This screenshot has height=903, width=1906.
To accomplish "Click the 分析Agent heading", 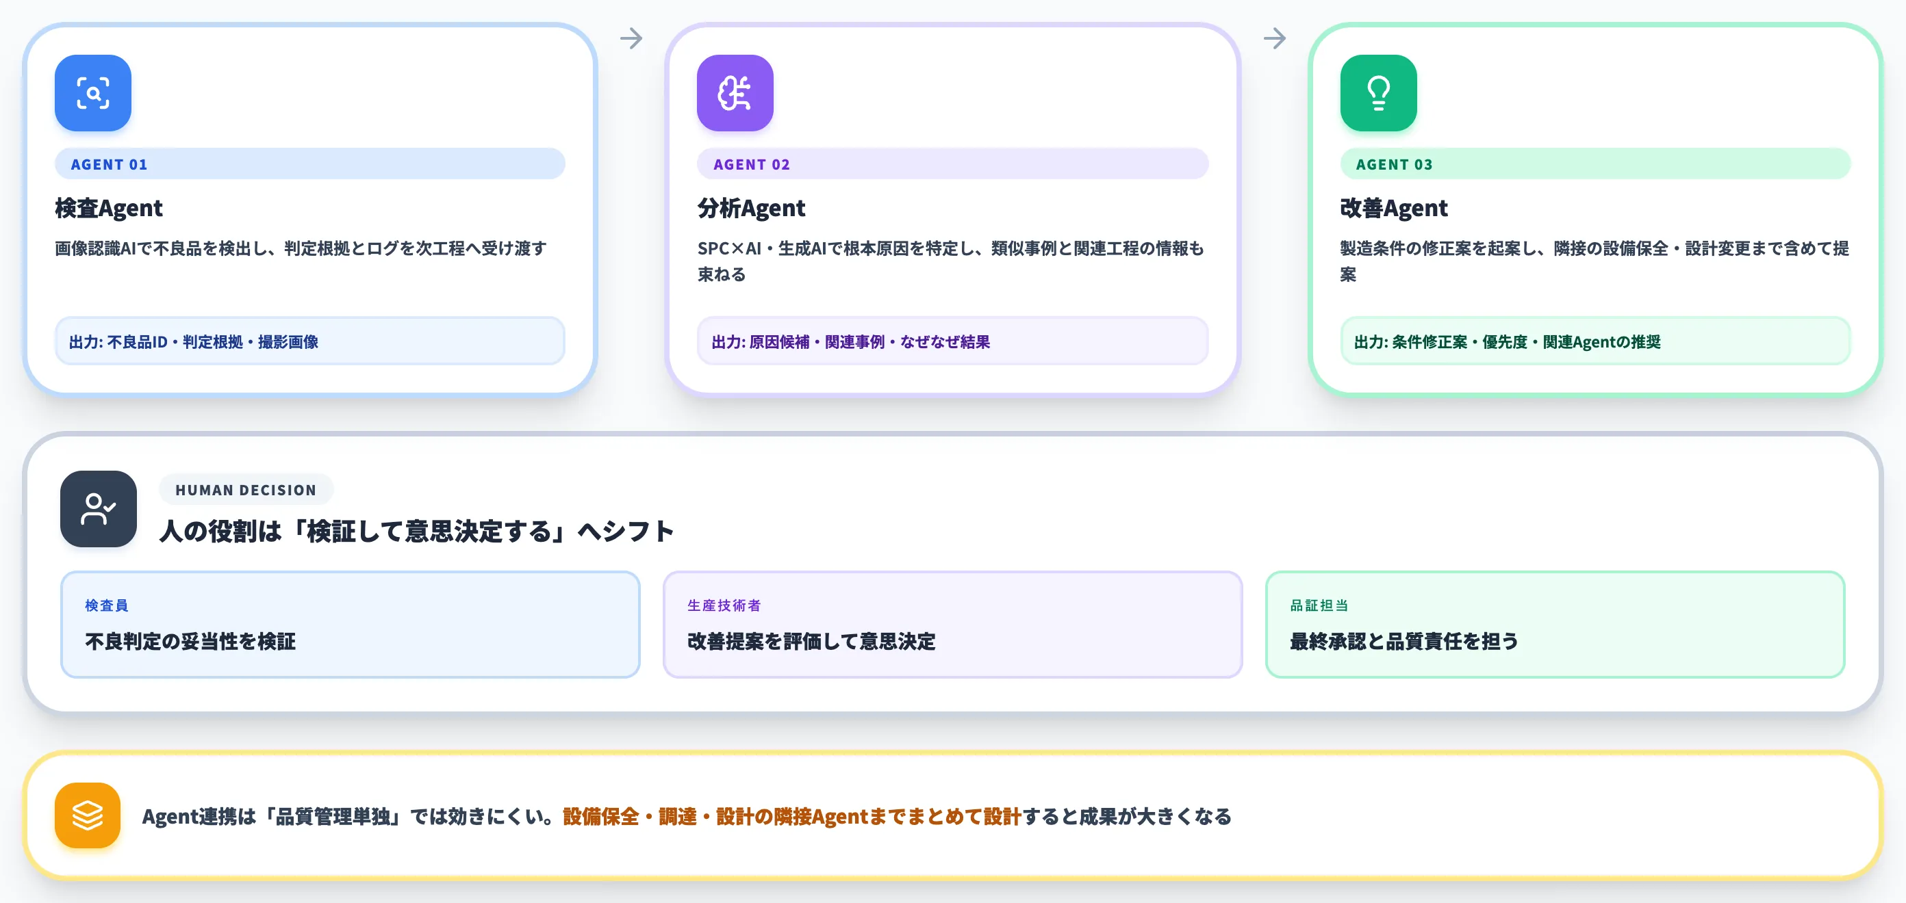I will click(x=751, y=208).
